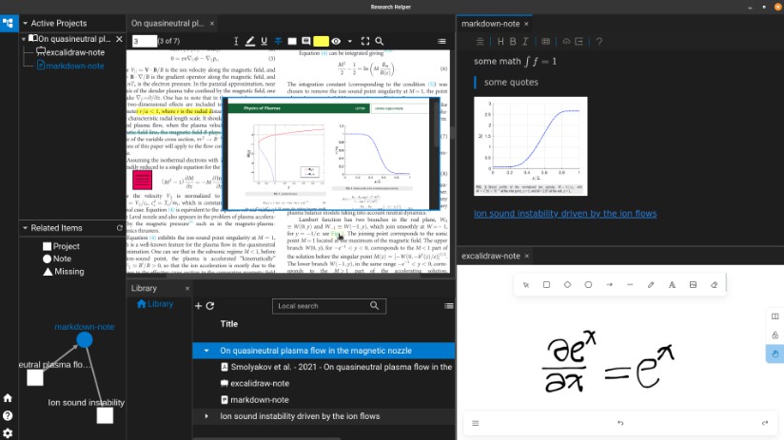The height and width of the screenshot is (440, 784).
Task: Toggle the Excalidraw canvas lock
Action: [774, 335]
